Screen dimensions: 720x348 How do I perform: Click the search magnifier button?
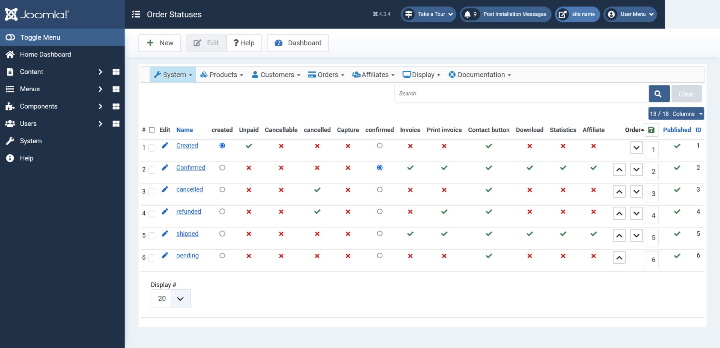point(659,94)
